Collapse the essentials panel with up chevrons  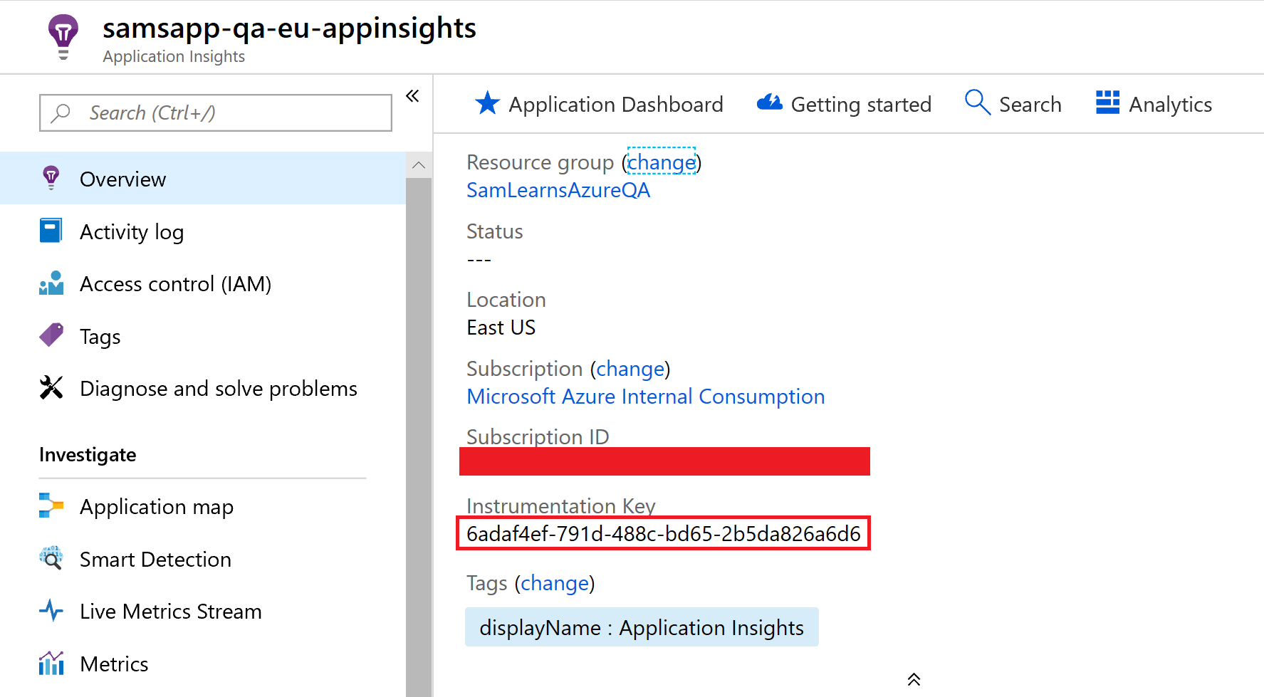[x=914, y=679]
